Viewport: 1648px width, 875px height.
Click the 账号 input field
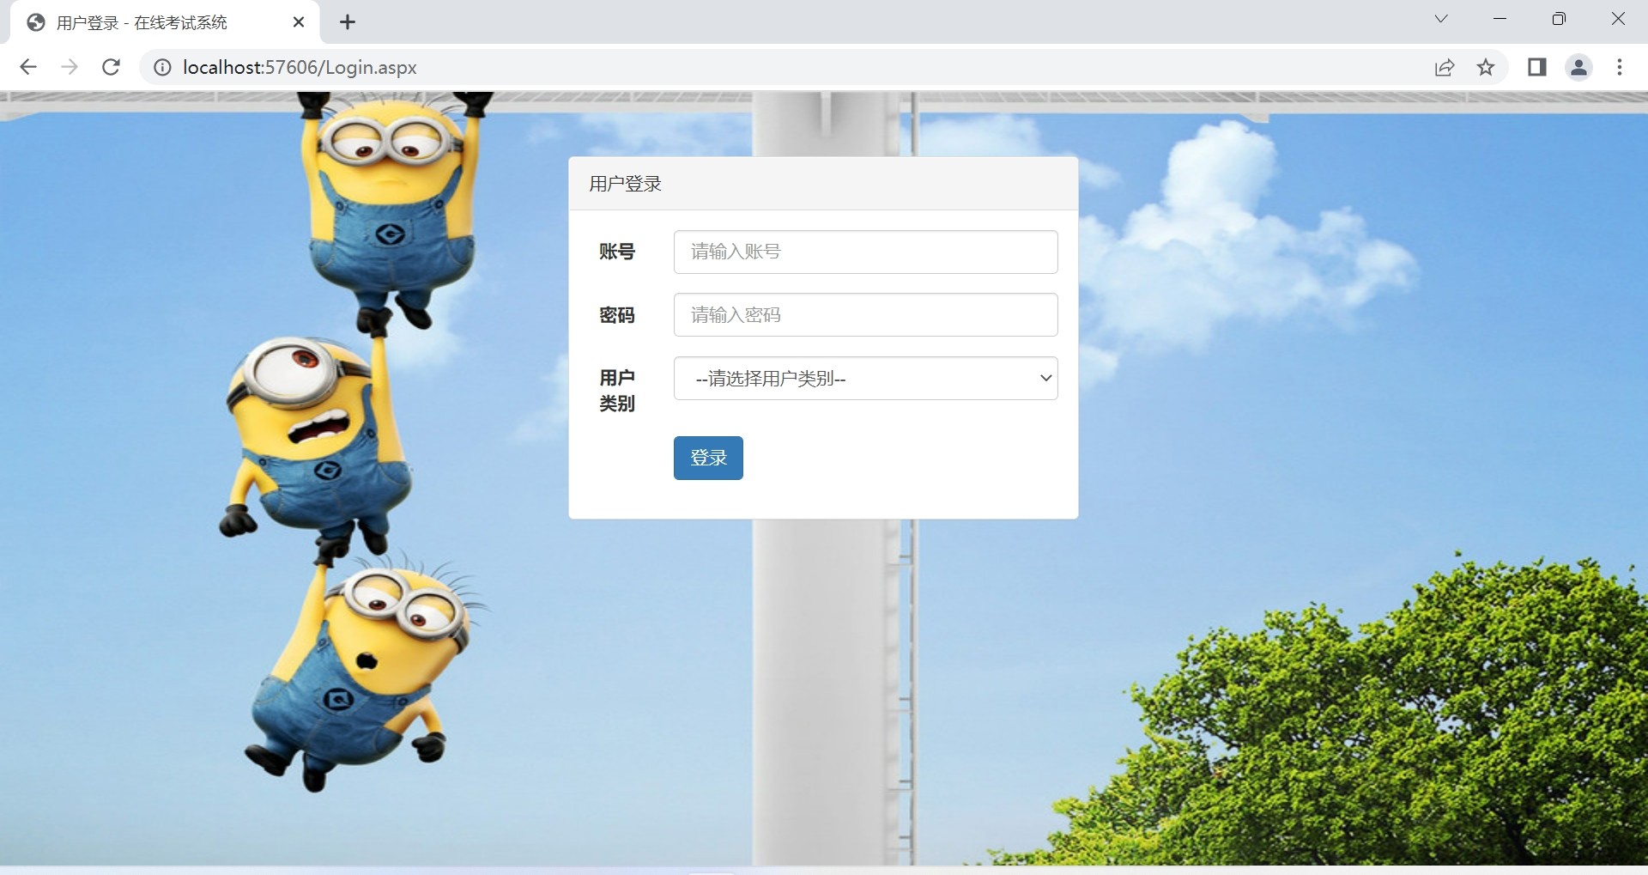[x=865, y=252]
